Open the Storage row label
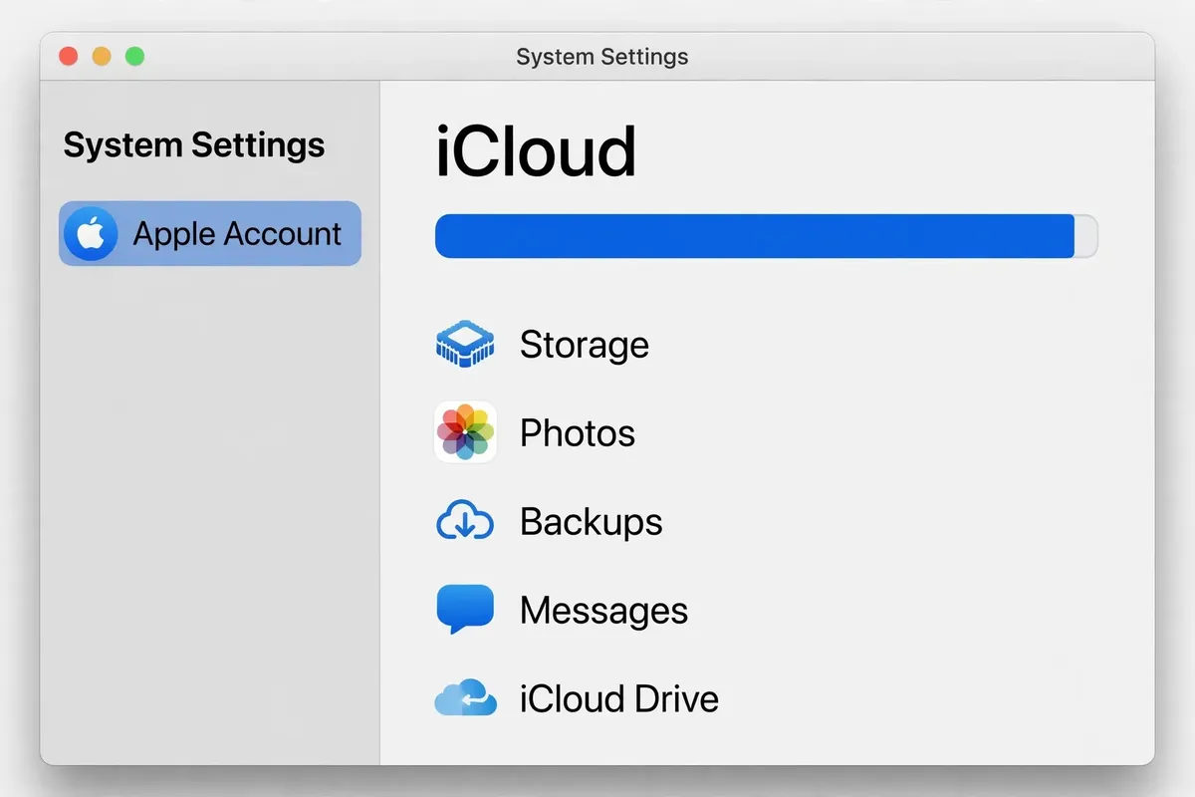The height and width of the screenshot is (797, 1195). tap(585, 345)
